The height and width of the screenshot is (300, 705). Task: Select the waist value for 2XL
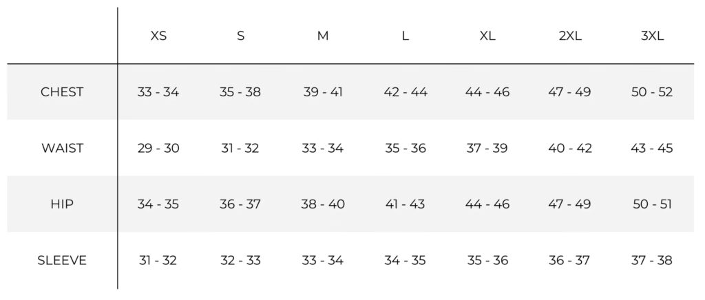pos(570,149)
